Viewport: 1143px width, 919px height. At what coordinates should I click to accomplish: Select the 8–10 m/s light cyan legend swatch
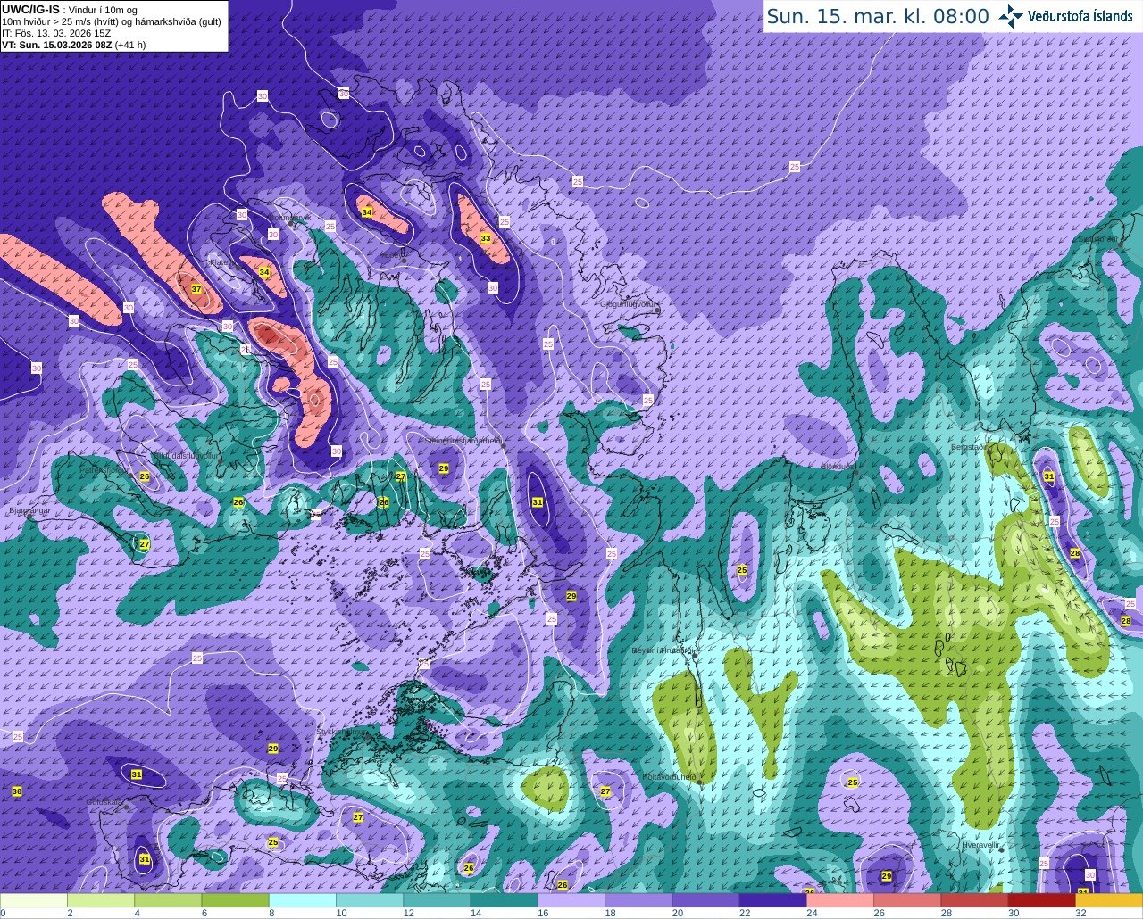[x=303, y=900]
